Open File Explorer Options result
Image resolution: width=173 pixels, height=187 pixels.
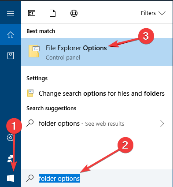pyautogui.click(x=97, y=52)
